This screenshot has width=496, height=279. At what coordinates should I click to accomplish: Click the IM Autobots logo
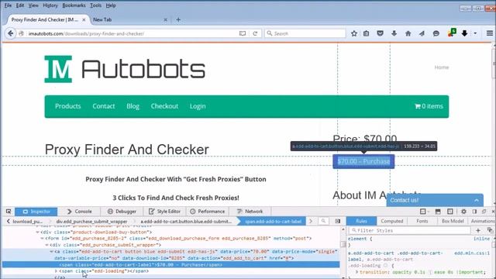(x=125, y=69)
